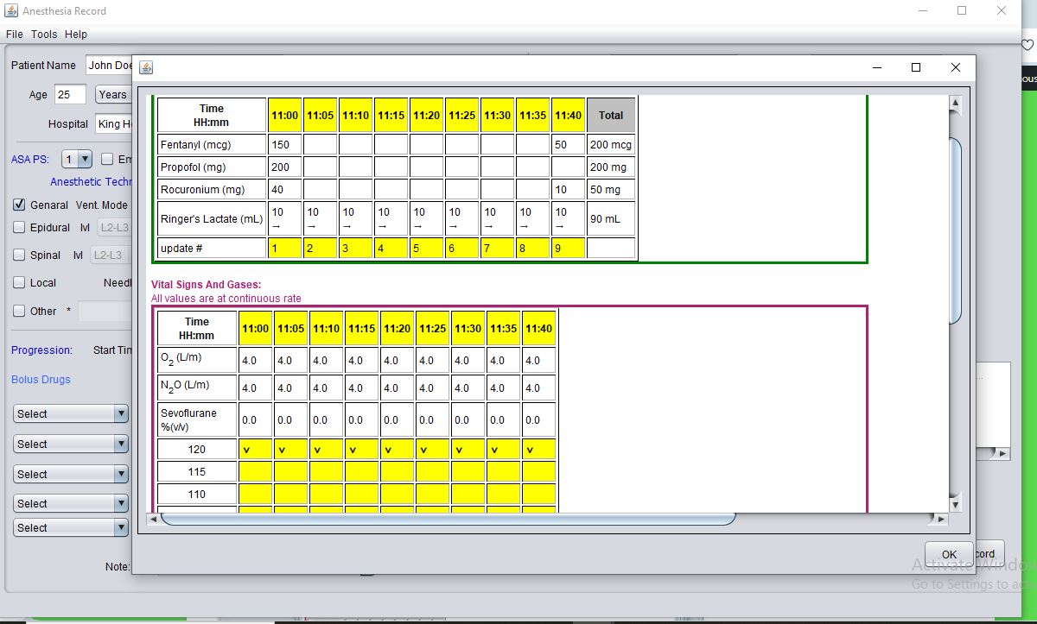Check the Local technique checkbox
The height and width of the screenshot is (624, 1037).
tap(19, 283)
